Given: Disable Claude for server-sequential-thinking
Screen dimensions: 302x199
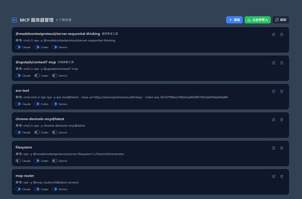Looking at the screenshot, I should coord(18,47).
